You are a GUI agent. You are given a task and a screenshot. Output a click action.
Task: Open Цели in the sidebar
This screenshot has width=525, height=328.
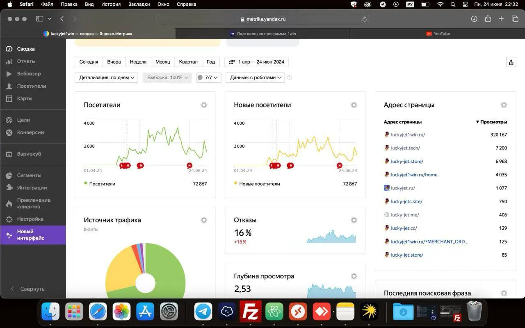pyautogui.click(x=23, y=120)
